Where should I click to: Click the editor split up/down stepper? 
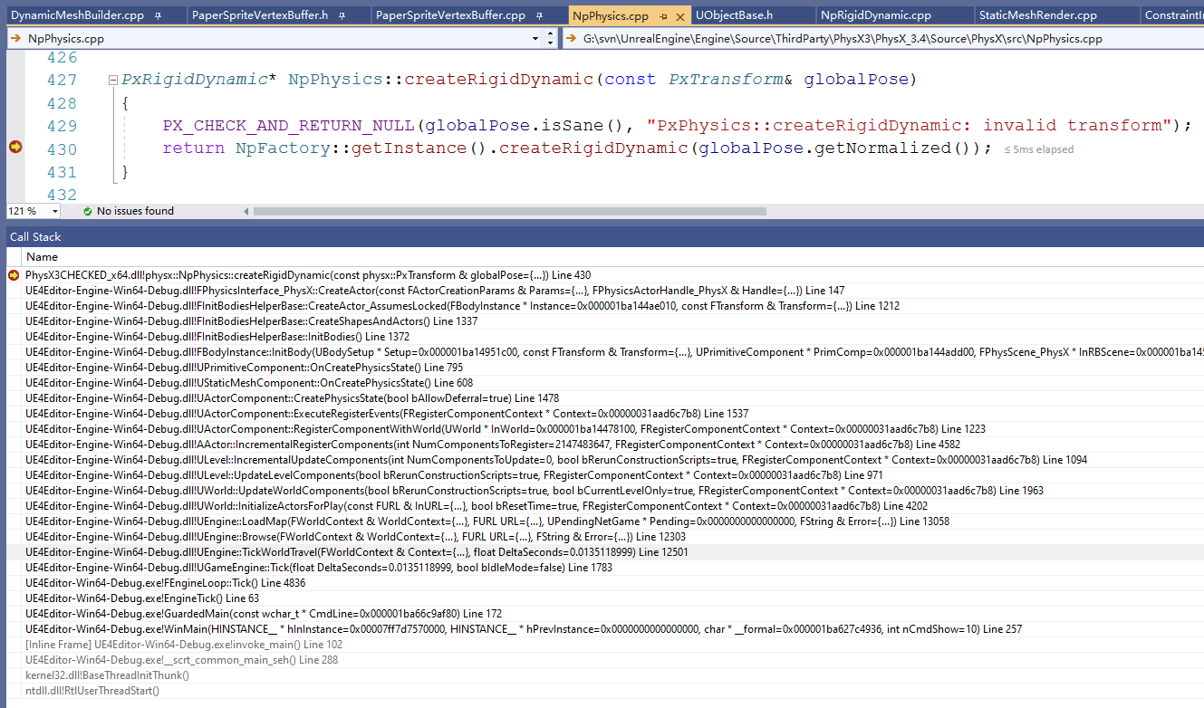point(550,39)
